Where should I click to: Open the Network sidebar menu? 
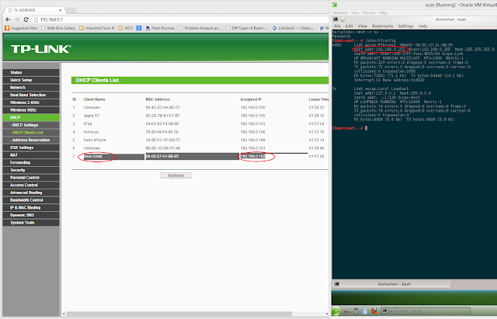[31, 88]
